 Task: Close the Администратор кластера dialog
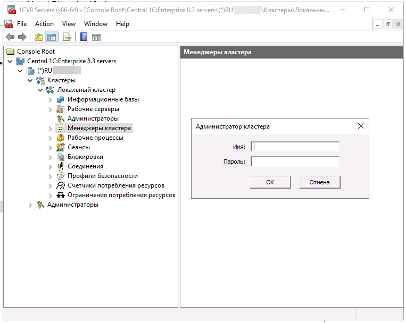[360, 126]
